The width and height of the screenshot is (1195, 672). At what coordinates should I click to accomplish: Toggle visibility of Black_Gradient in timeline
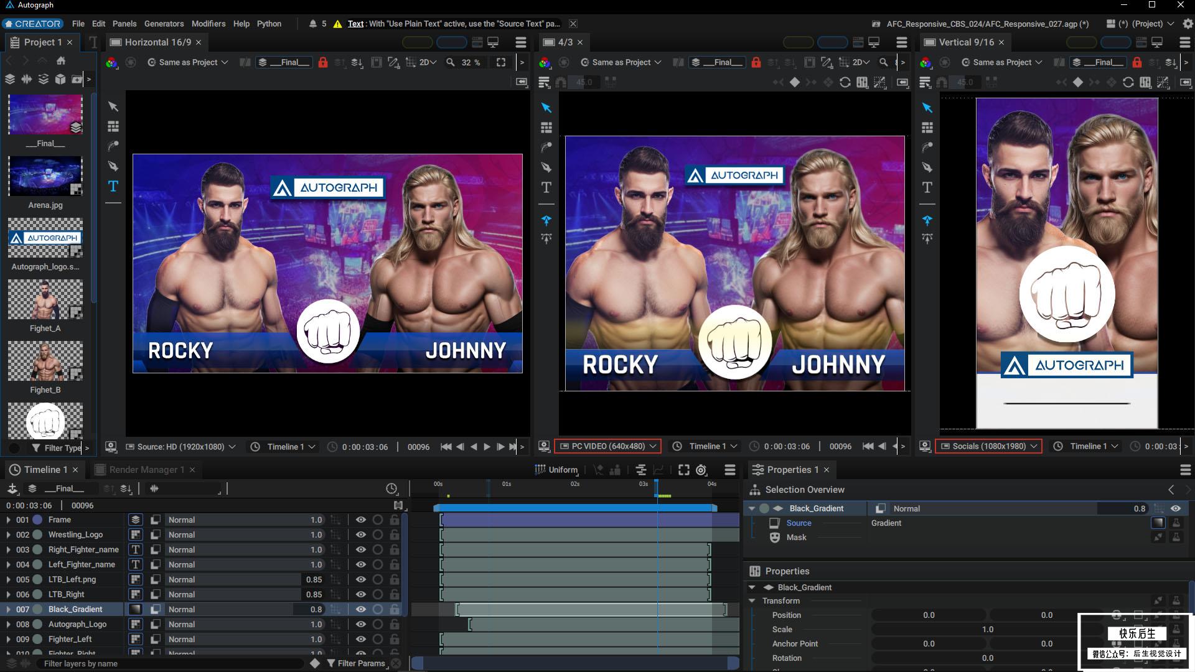point(360,609)
